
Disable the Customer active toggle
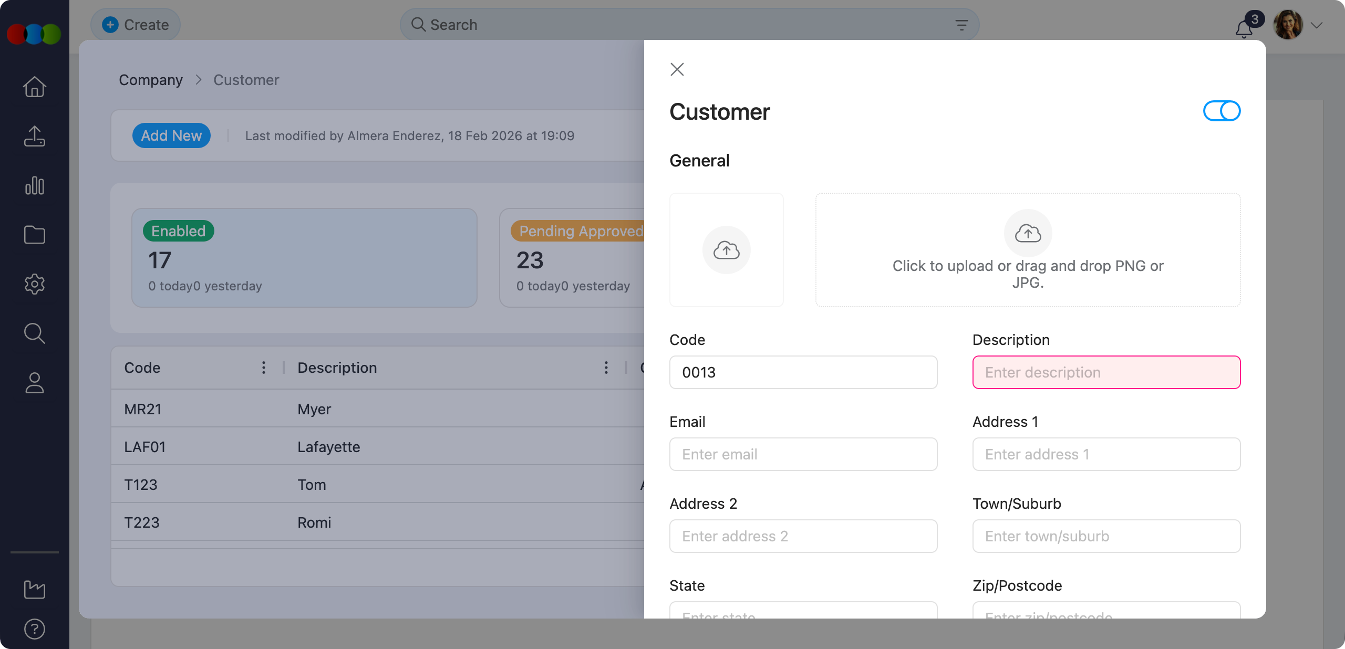[x=1222, y=111]
